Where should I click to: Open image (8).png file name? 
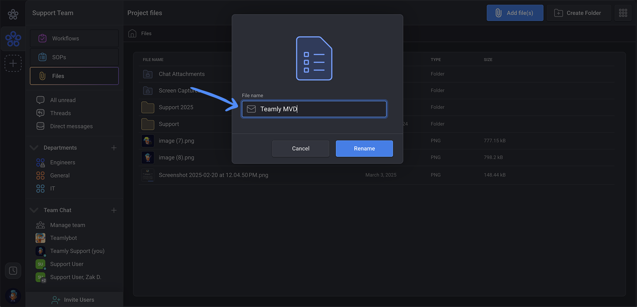click(176, 158)
